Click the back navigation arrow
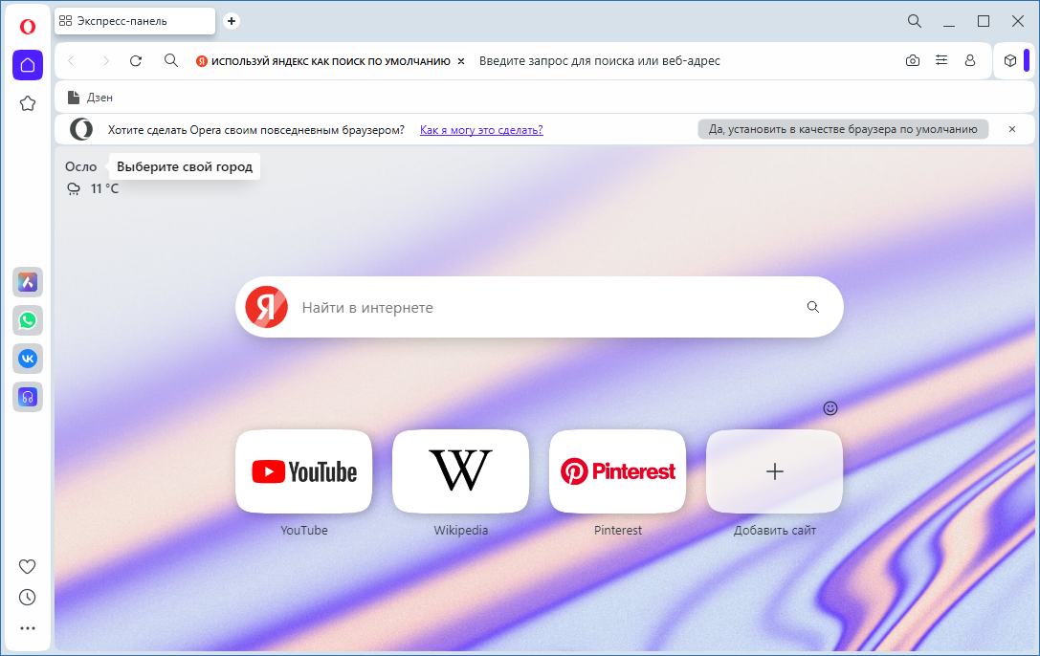The height and width of the screenshot is (656, 1040). [72, 61]
